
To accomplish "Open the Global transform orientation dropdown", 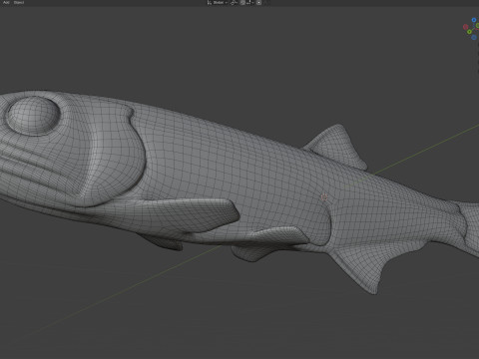I will point(219,2).
